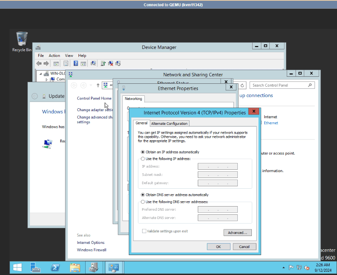The image size is (337, 275).
Task: Open Server Manager from the taskbar
Action: click(35, 267)
